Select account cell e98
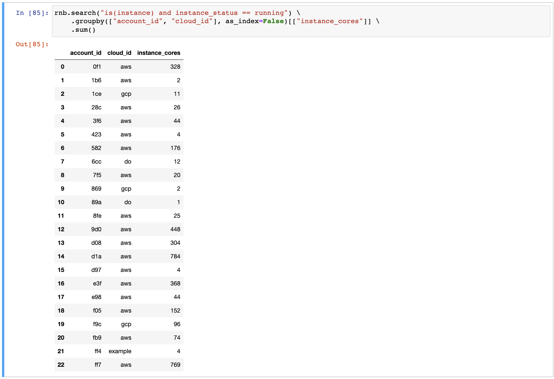This screenshot has height=379, width=554. coord(96,297)
